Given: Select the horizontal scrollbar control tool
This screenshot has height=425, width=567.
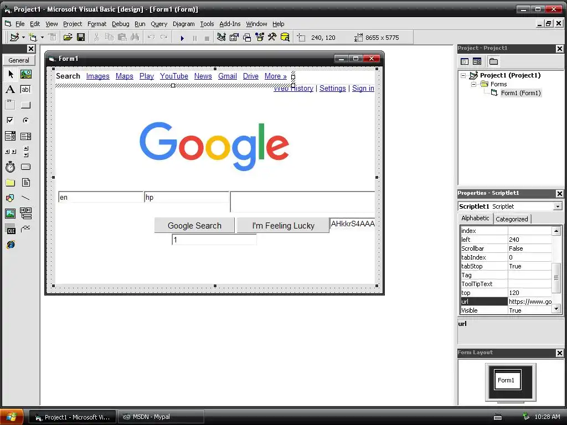Looking at the screenshot, I should coord(11,152).
